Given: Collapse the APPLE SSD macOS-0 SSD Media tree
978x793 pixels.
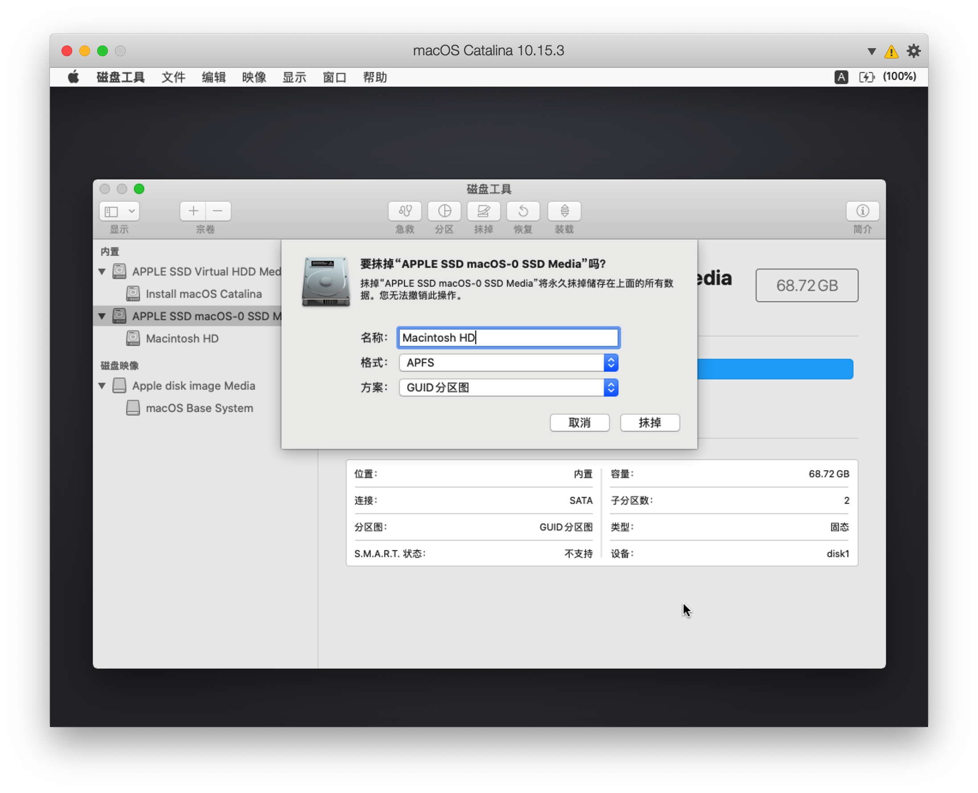Looking at the screenshot, I should (102, 316).
